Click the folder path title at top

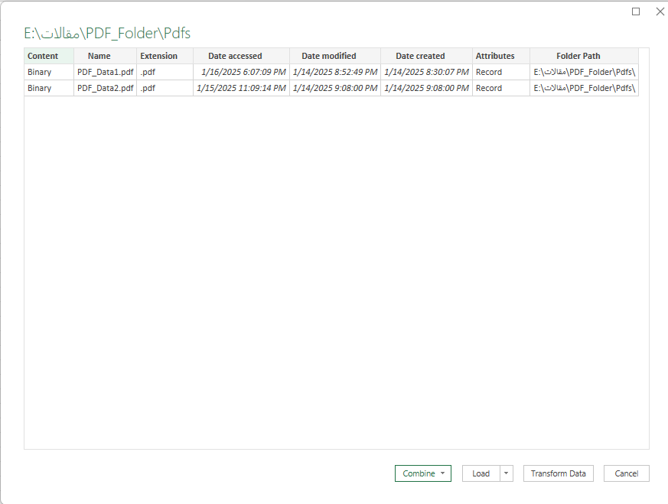click(107, 33)
